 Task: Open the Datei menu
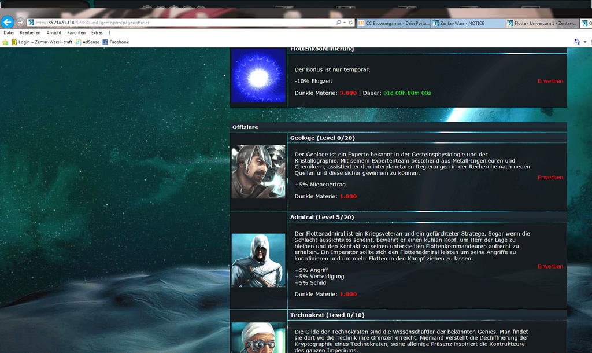click(x=9, y=33)
